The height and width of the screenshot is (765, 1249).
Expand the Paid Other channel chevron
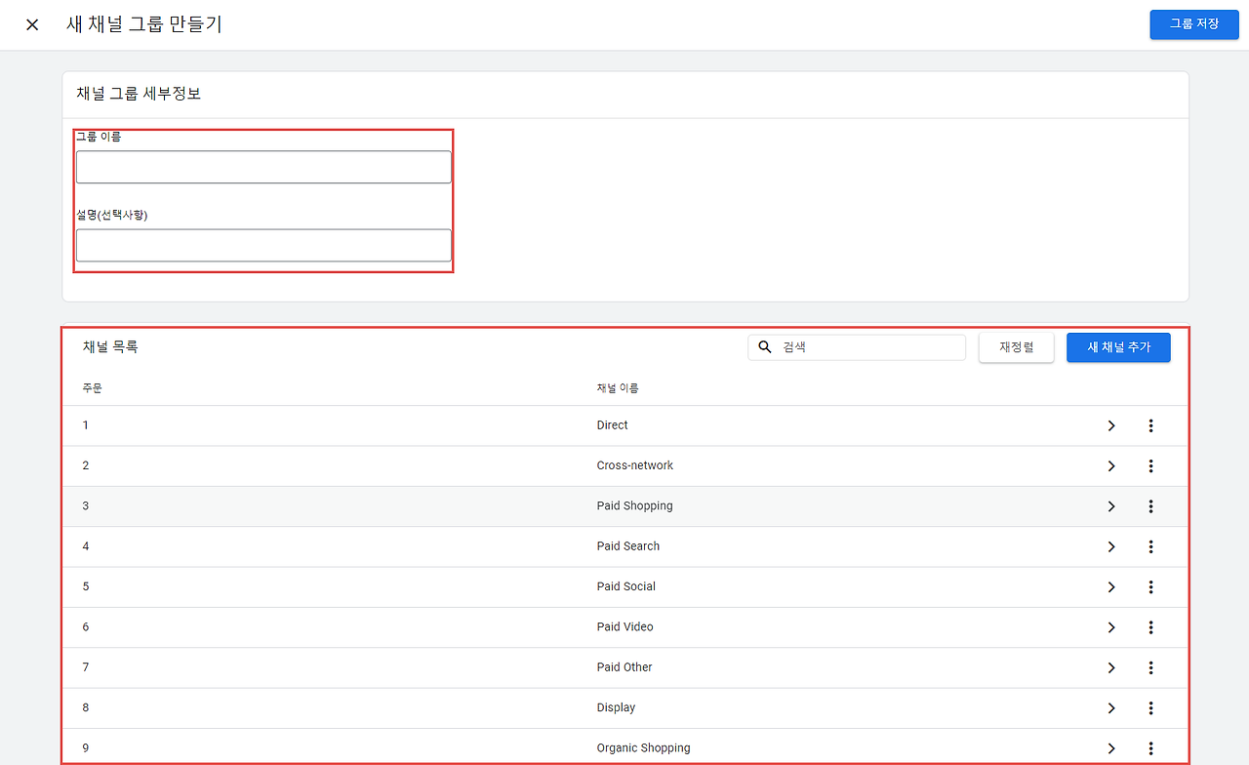coord(1110,668)
